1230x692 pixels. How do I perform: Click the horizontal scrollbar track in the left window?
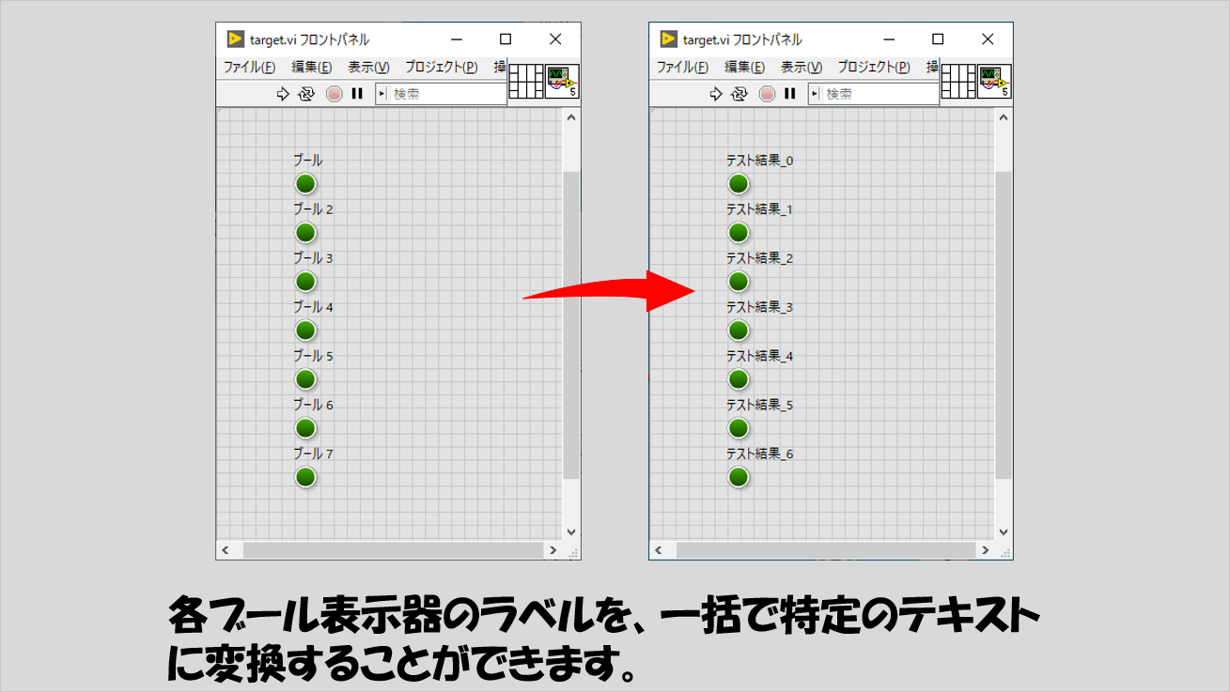(x=395, y=550)
